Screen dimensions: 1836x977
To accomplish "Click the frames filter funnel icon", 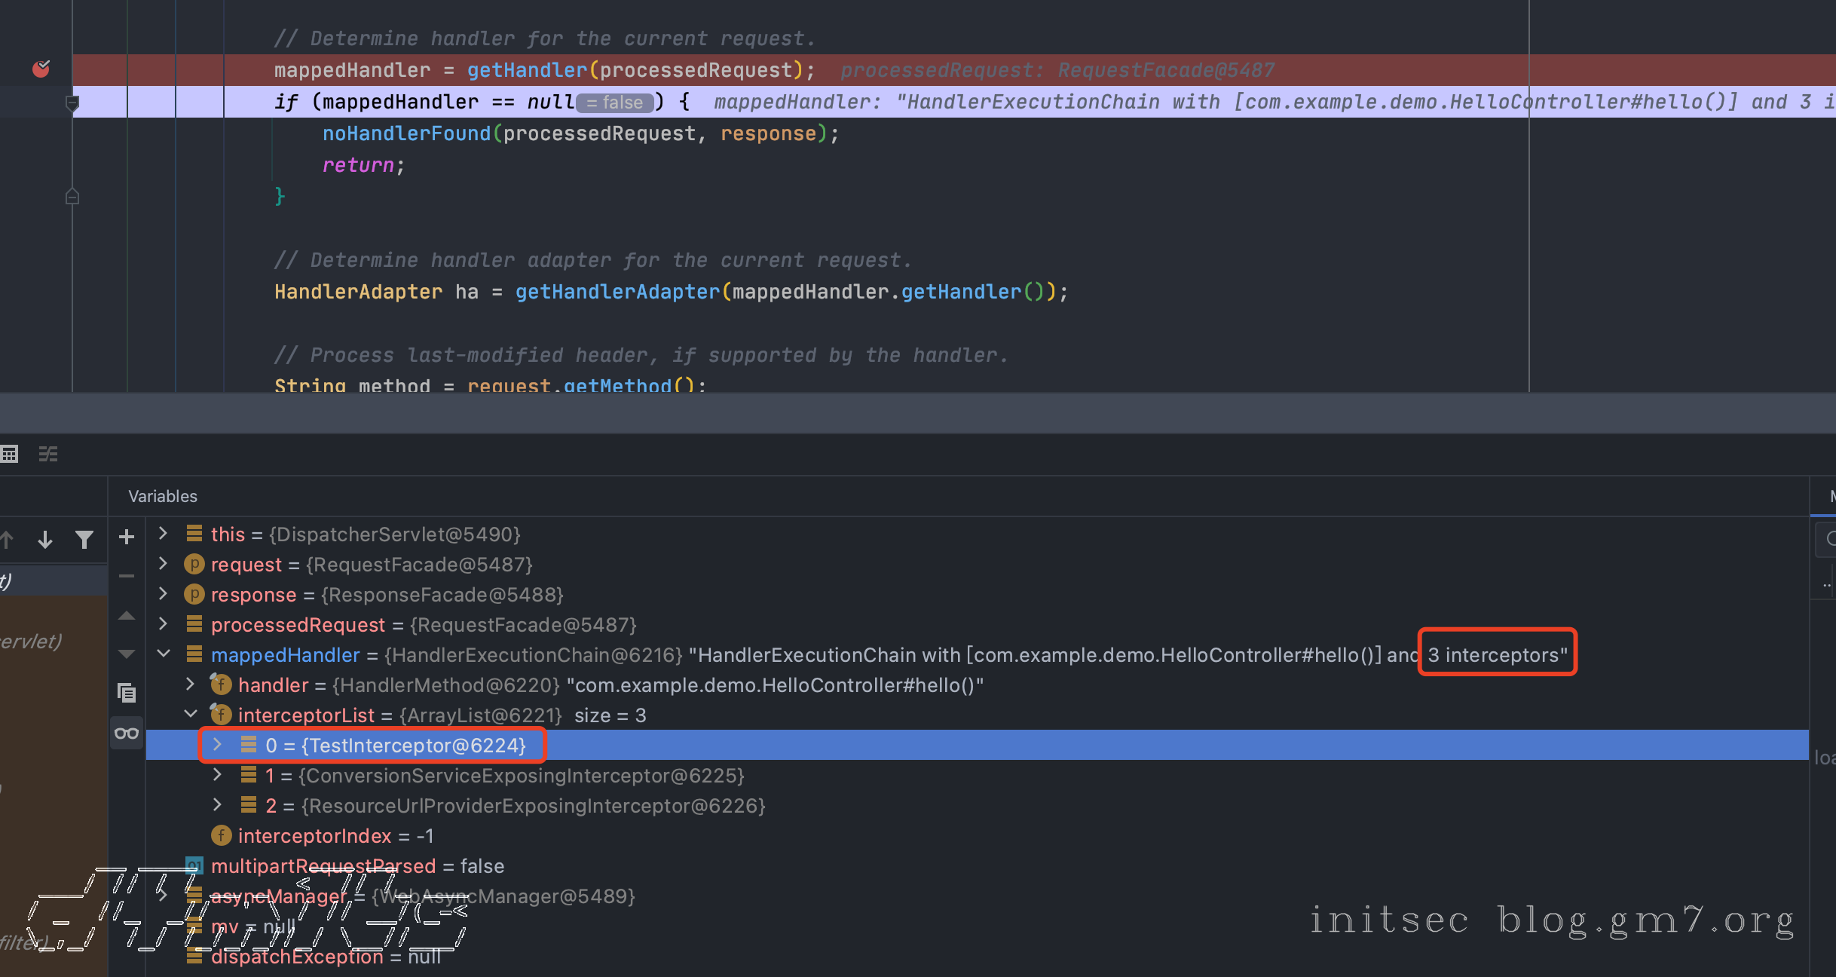I will click(84, 540).
